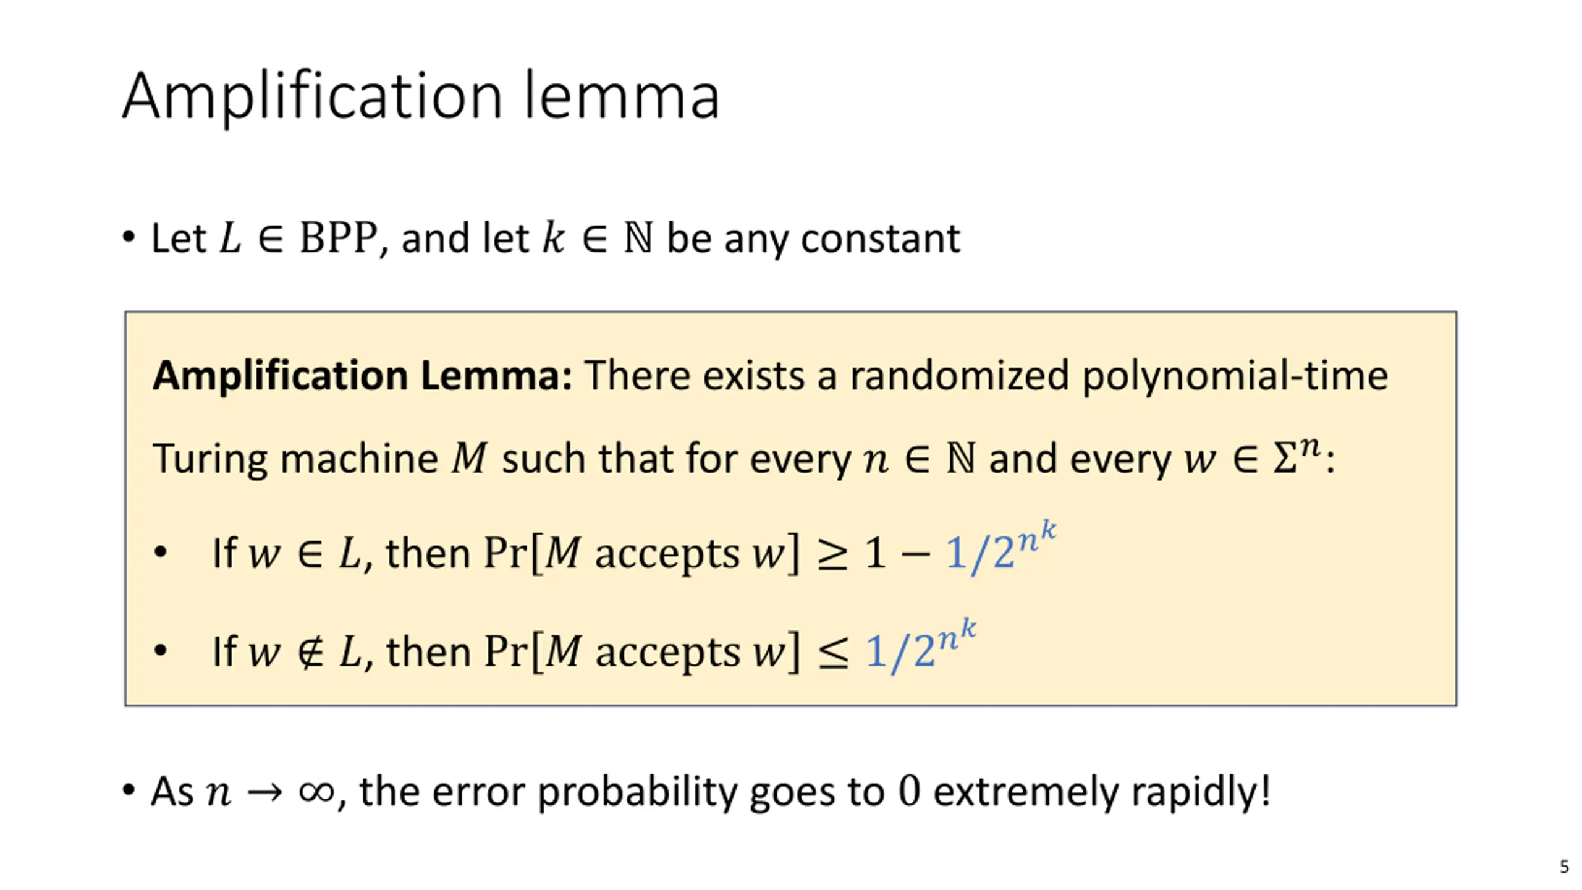The height and width of the screenshot is (890, 1582).
Task: Click the bullet dot before "As n → ∞"
Action: click(x=129, y=790)
